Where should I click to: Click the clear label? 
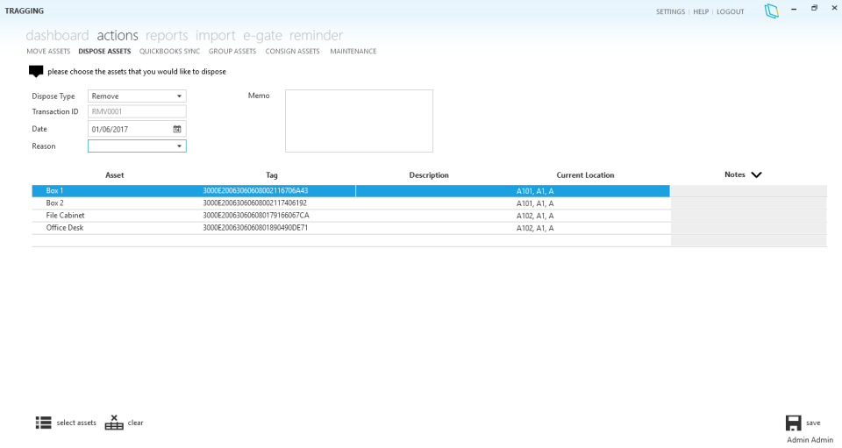pyautogui.click(x=135, y=423)
